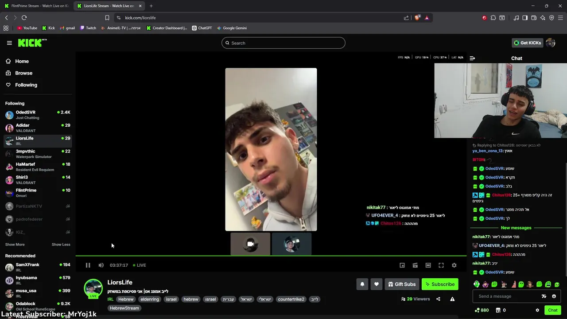Toggle the browser sidebar panel icon
The image size is (567, 319).
(525, 18)
